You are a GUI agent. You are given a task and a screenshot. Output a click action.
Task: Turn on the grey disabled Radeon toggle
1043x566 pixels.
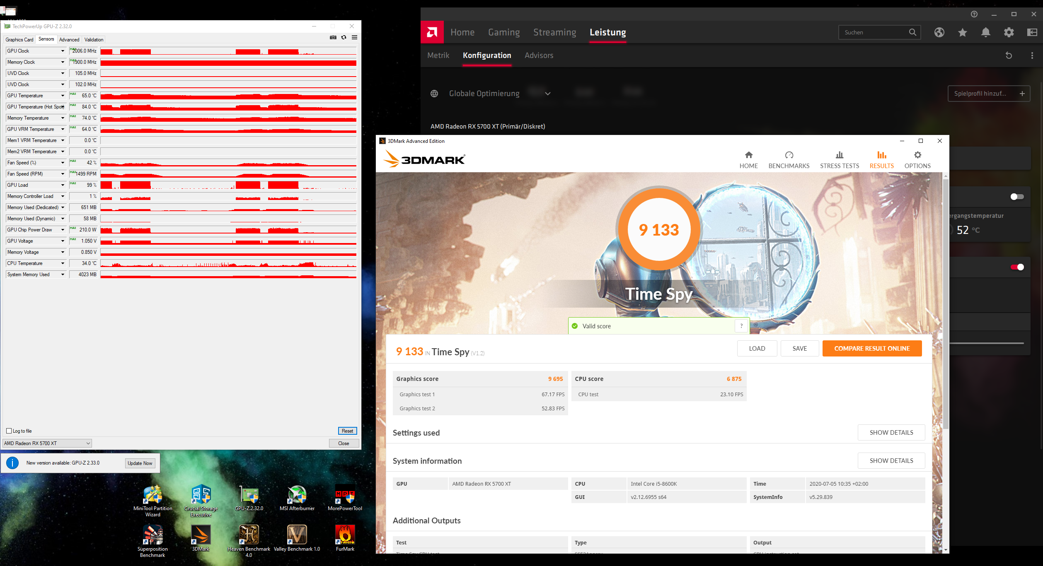[1017, 197]
